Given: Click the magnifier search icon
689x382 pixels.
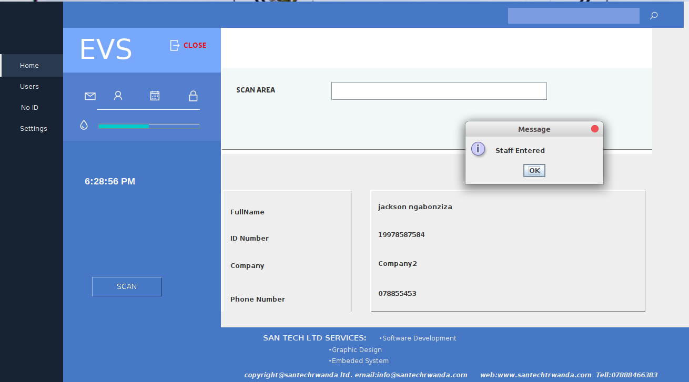Looking at the screenshot, I should pos(654,16).
